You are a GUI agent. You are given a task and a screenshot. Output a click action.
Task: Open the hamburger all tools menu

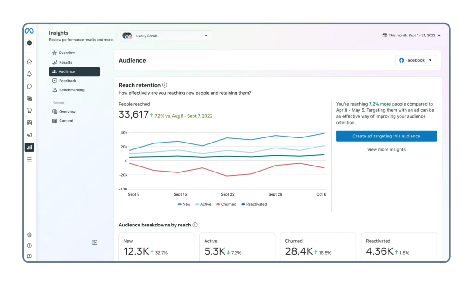(29, 160)
